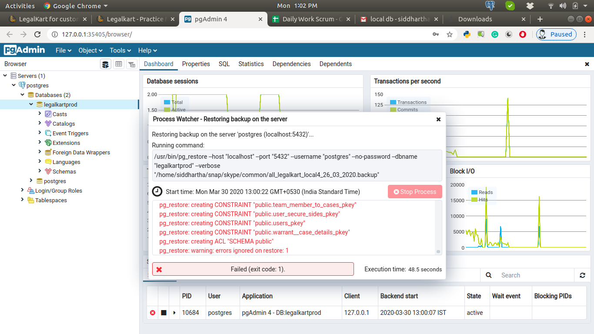Click the View Data table icon
594x334 pixels.
click(x=118, y=64)
